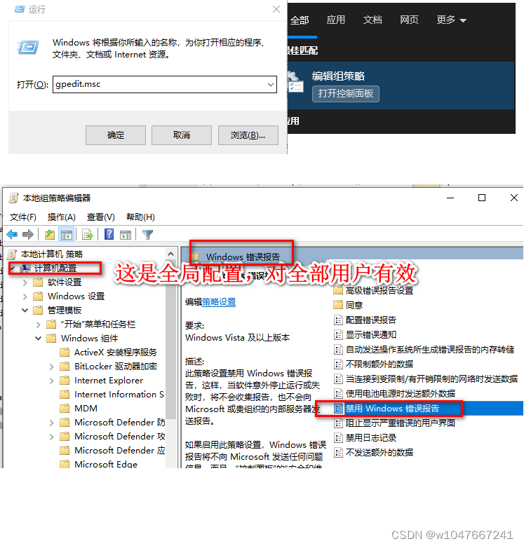Open the Help question-mark toolbar icon
Image resolution: width=524 pixels, height=546 pixels.
109,234
